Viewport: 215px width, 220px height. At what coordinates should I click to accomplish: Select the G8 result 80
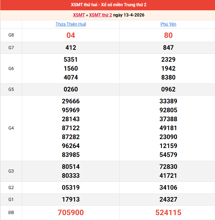coord(168,35)
